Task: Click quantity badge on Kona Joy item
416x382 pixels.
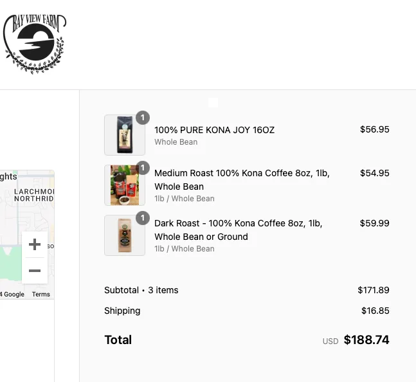Action: (143, 118)
